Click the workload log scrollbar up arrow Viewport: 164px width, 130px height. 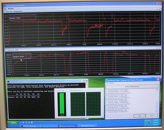(x=157, y=90)
